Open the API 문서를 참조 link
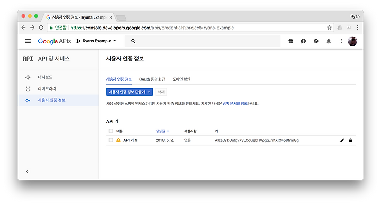Image resolution: width=381 pixels, height=205 pixels. click(235, 104)
